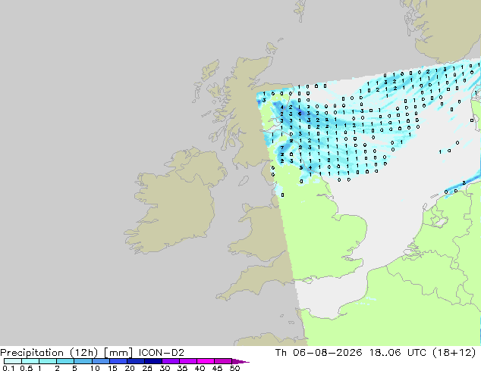Click the 25–30 mm dark blue swatch
The image size is (481, 371).
pyautogui.click(x=152, y=361)
